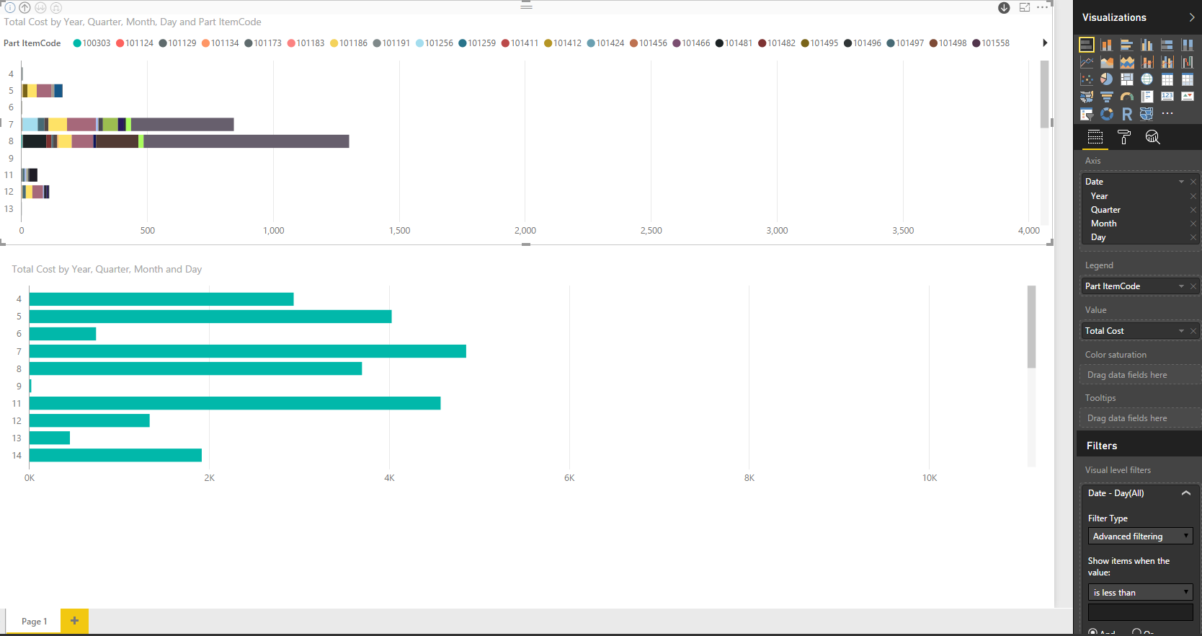Choose the KPI visualization icon
The width and height of the screenshot is (1202, 636).
(x=1188, y=97)
